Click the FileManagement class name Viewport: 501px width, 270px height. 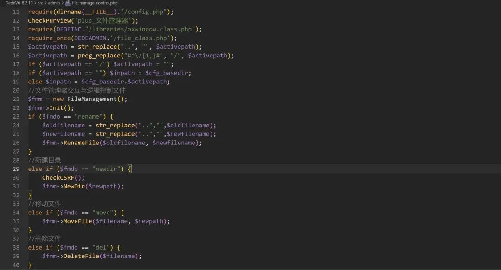click(92, 99)
